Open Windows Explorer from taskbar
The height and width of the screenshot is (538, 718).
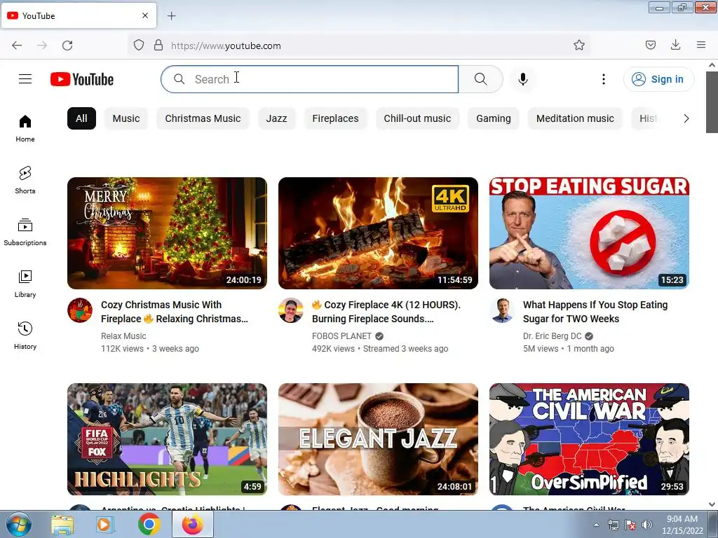[62, 525]
